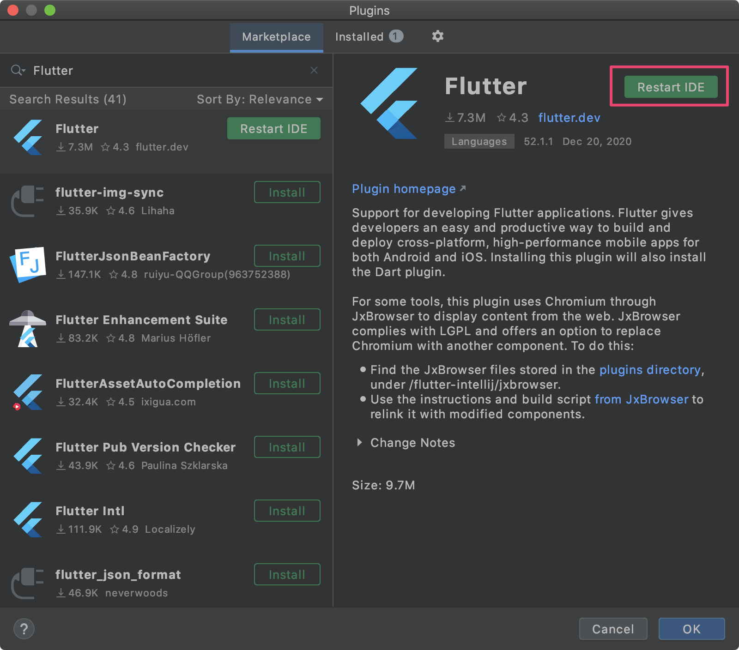Click the large Flutter heading
This screenshot has width=739, height=650.
click(485, 86)
